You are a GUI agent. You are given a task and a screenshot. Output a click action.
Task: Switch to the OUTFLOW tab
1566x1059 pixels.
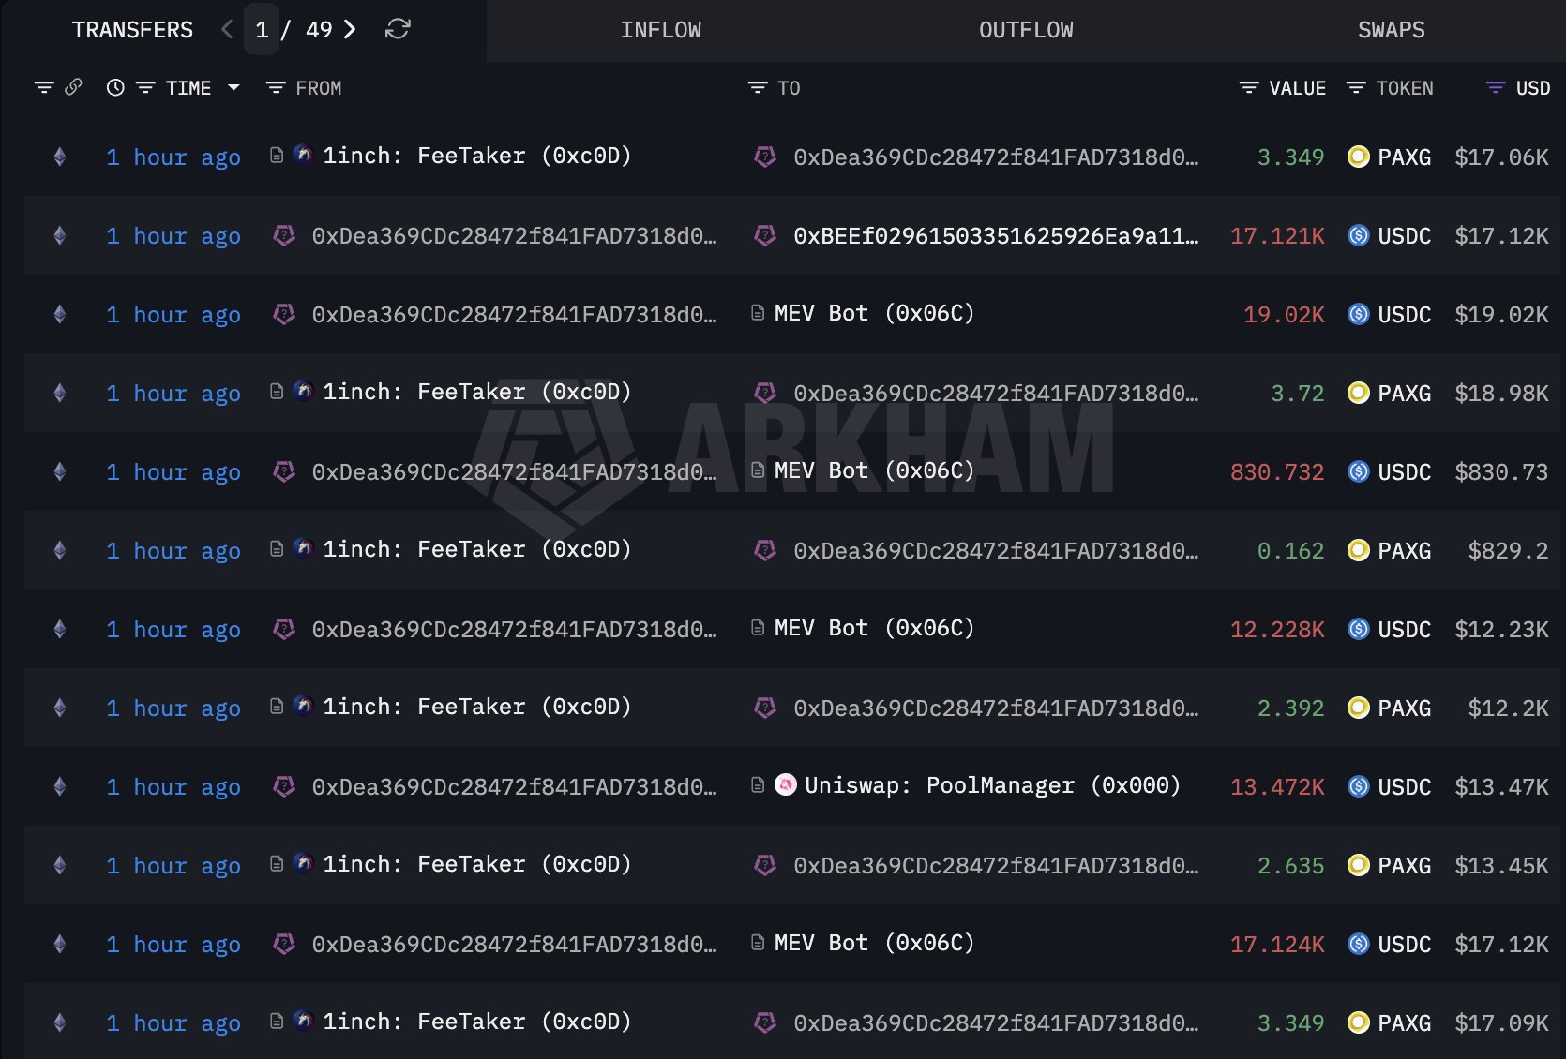(1026, 30)
